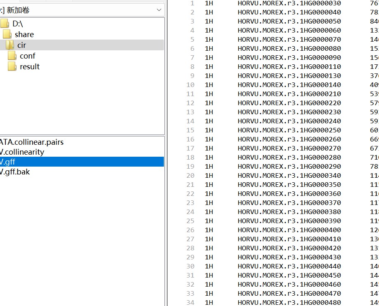
Task: Click gene ID HORVU.MOREX.r3.1HG0000030 on first line
Action: pos(289,3)
